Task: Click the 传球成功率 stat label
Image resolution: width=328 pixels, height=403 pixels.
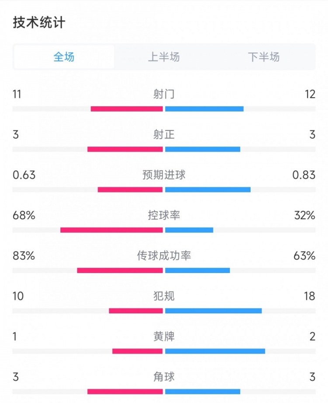Action: pyautogui.click(x=164, y=256)
